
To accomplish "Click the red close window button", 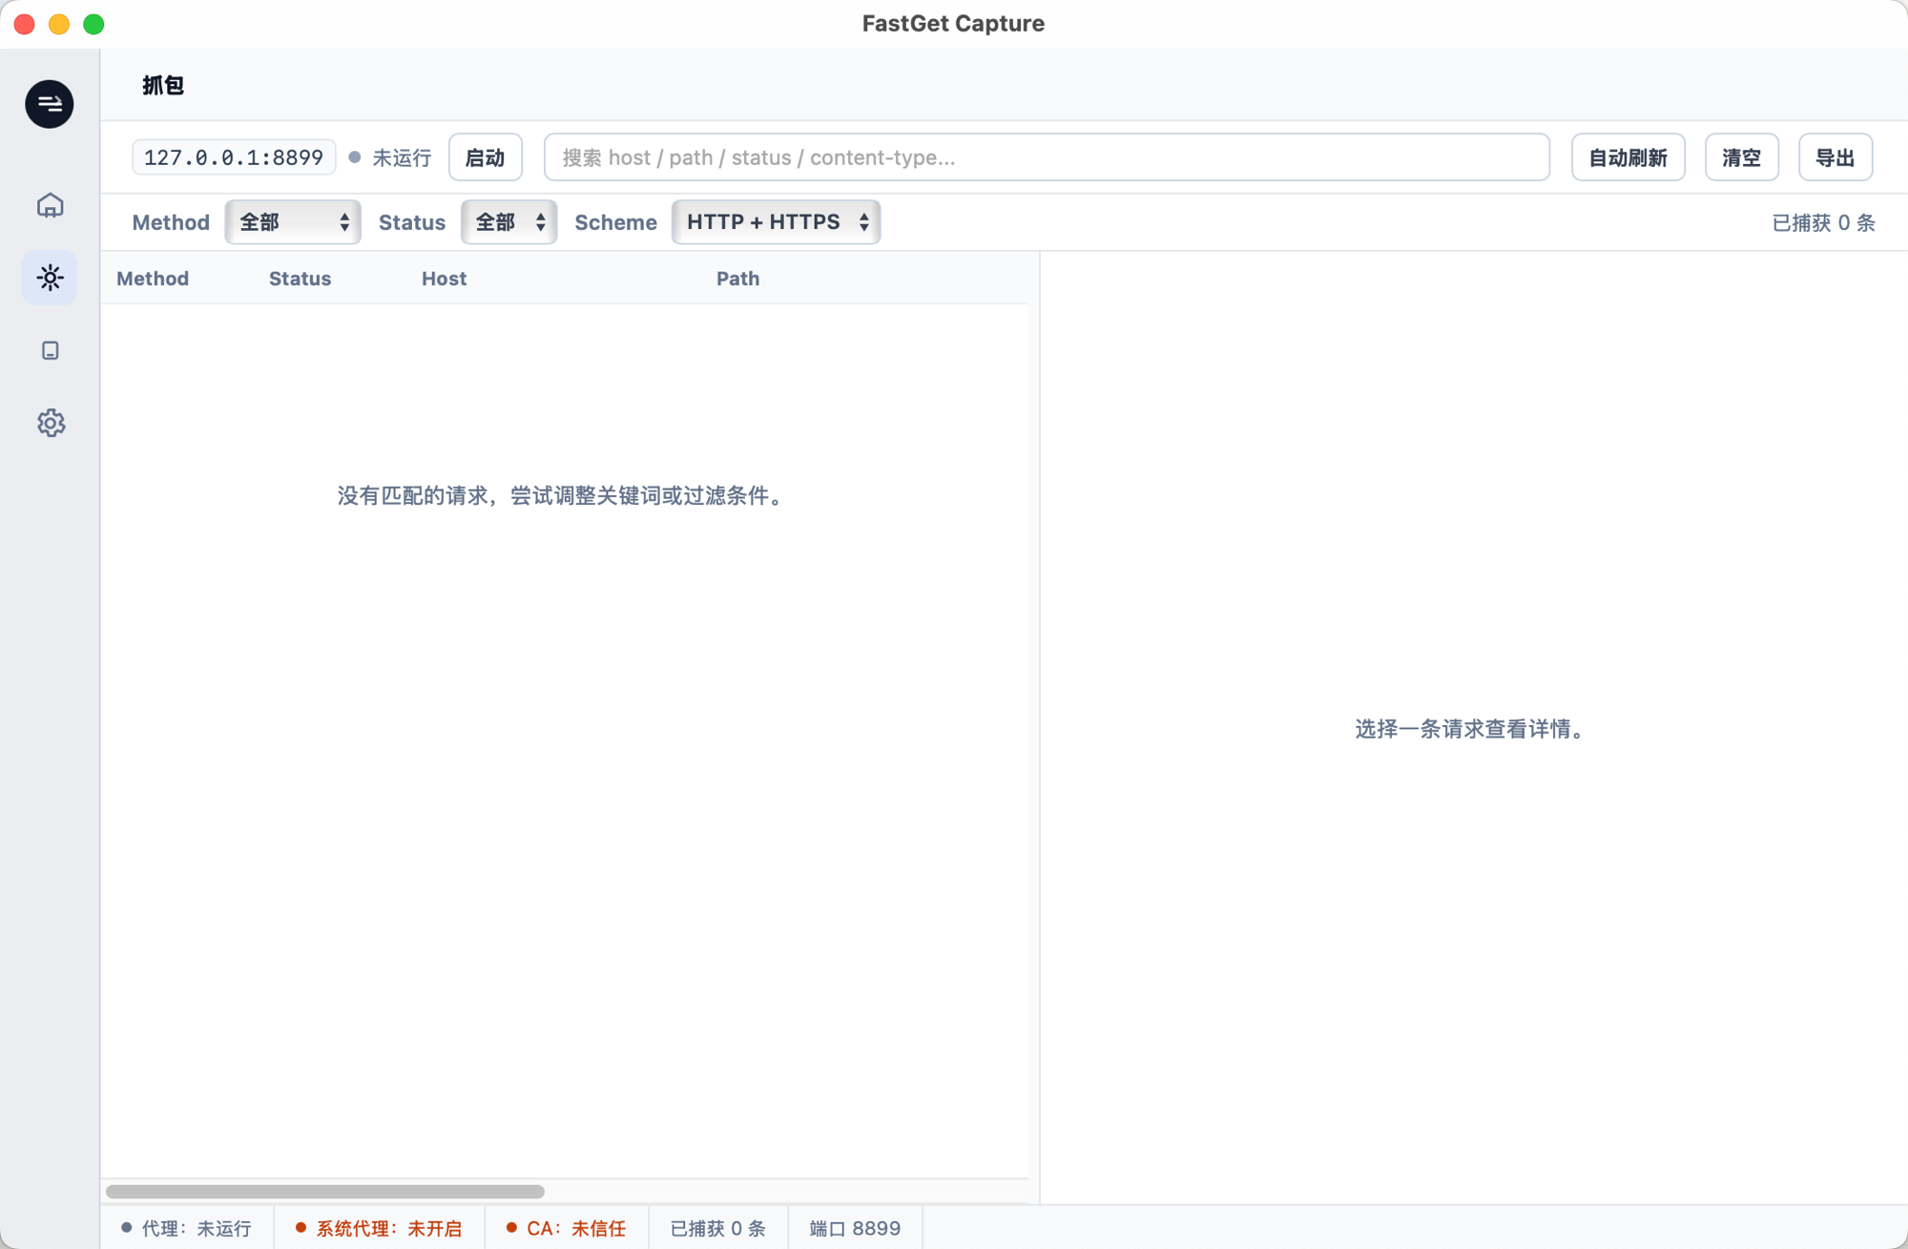I will pos(25,24).
